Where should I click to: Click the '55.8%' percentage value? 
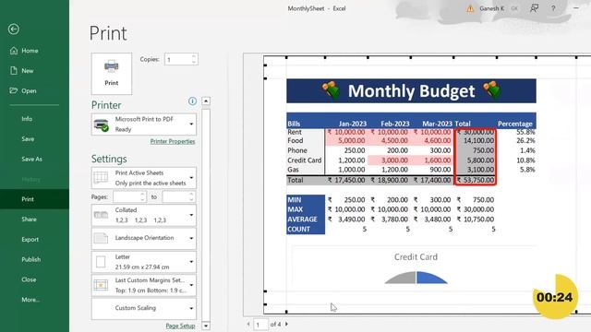(x=525, y=132)
